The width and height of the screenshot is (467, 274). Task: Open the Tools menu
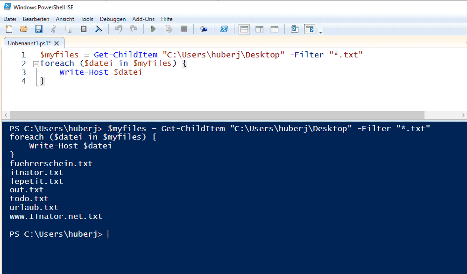point(87,19)
